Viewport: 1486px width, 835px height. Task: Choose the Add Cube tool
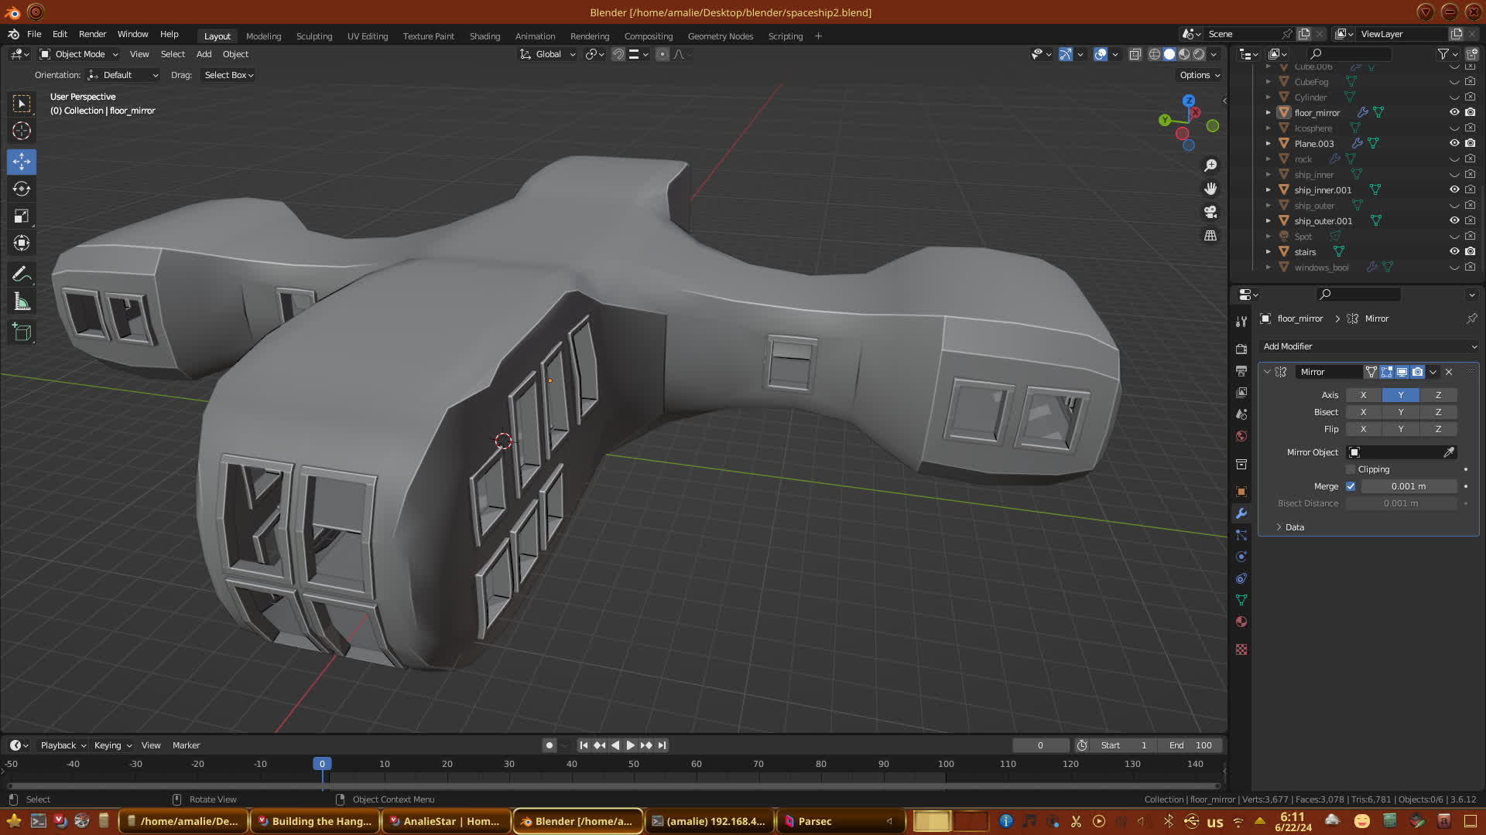(22, 332)
